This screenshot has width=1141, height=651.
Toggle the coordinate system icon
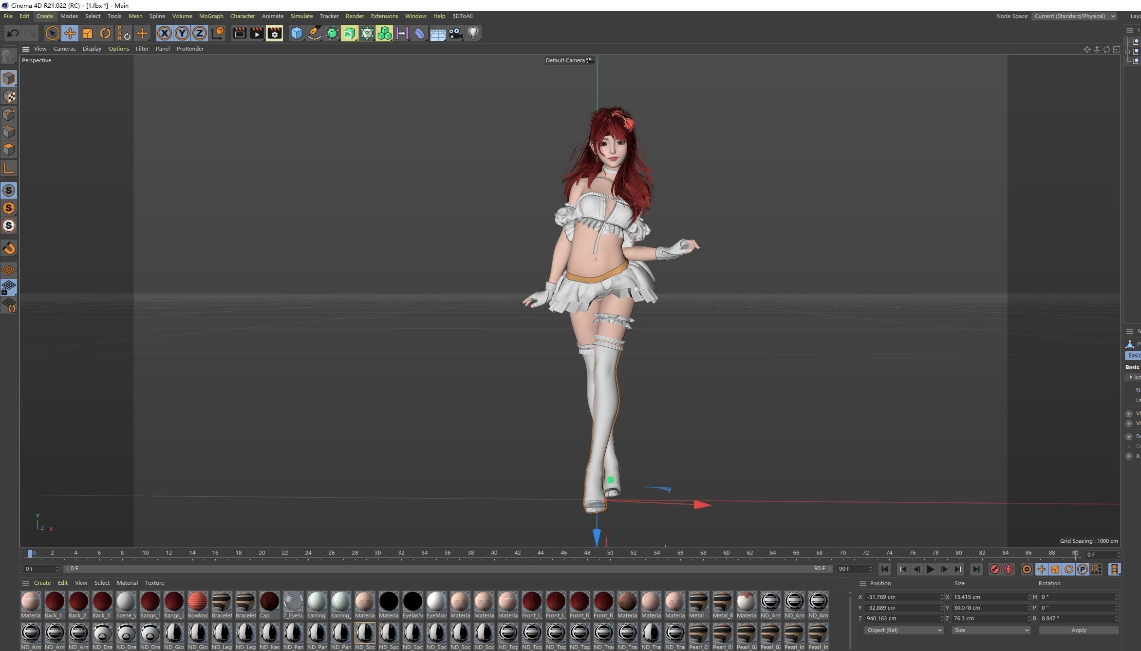click(218, 33)
